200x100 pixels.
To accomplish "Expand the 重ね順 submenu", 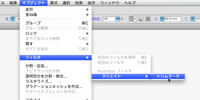I will pos(56,15).
